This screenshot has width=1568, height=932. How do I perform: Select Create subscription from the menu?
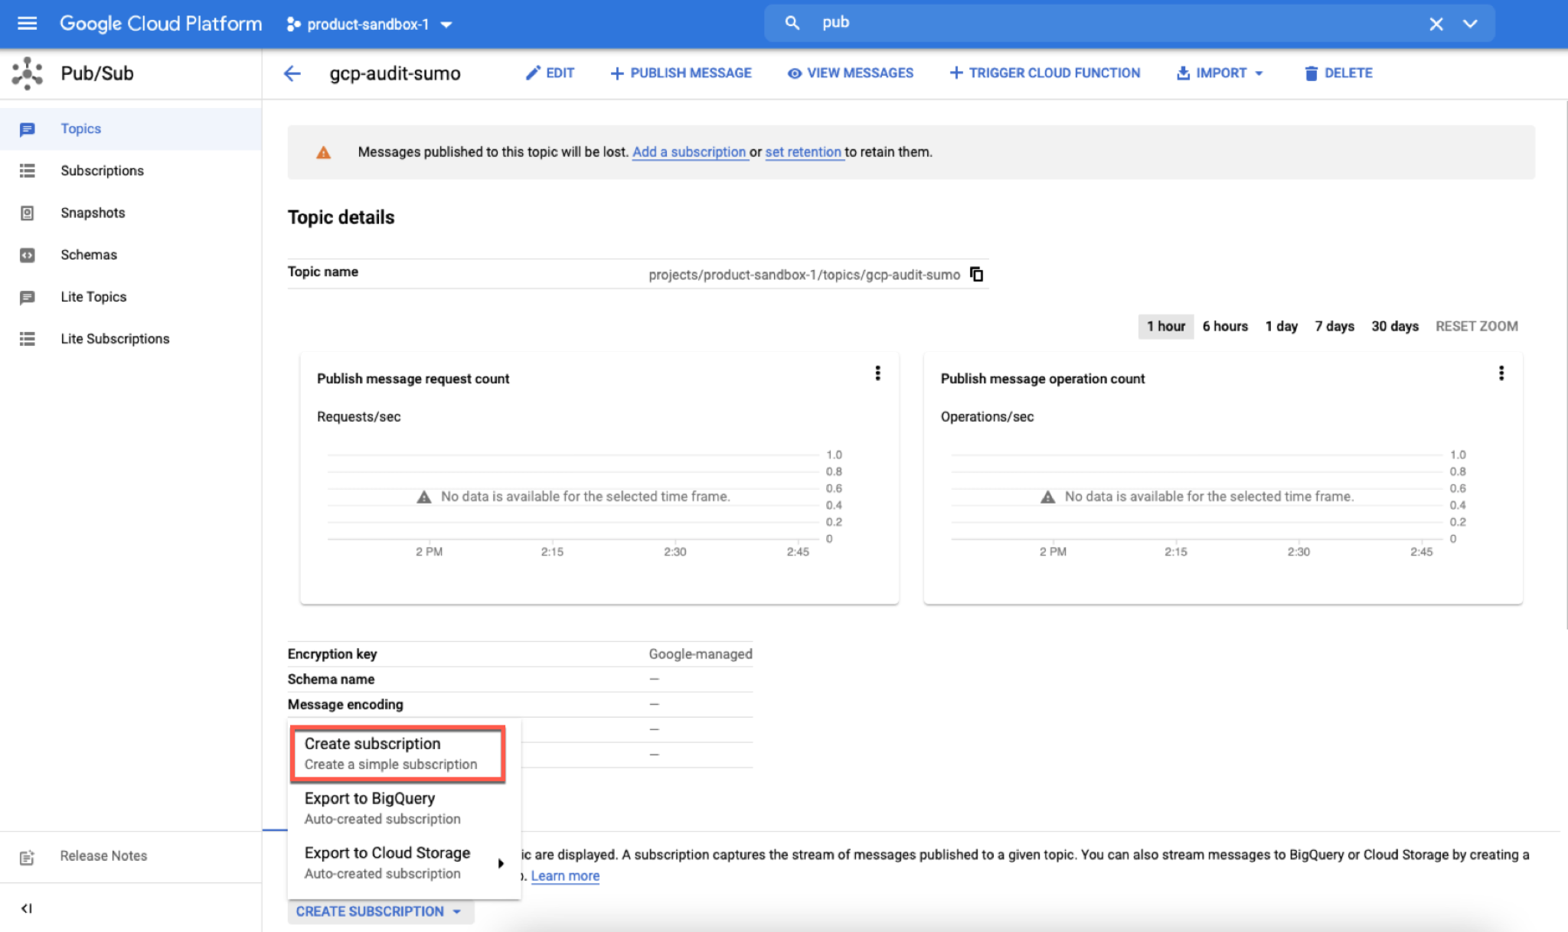(x=397, y=753)
